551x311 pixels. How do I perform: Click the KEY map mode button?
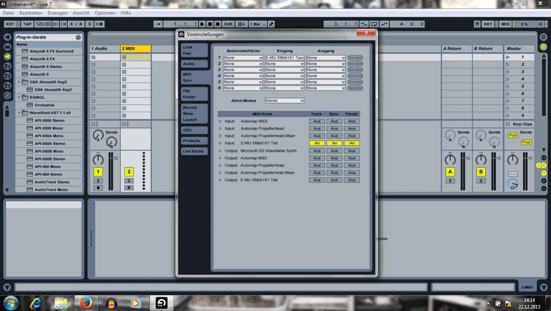pos(488,24)
